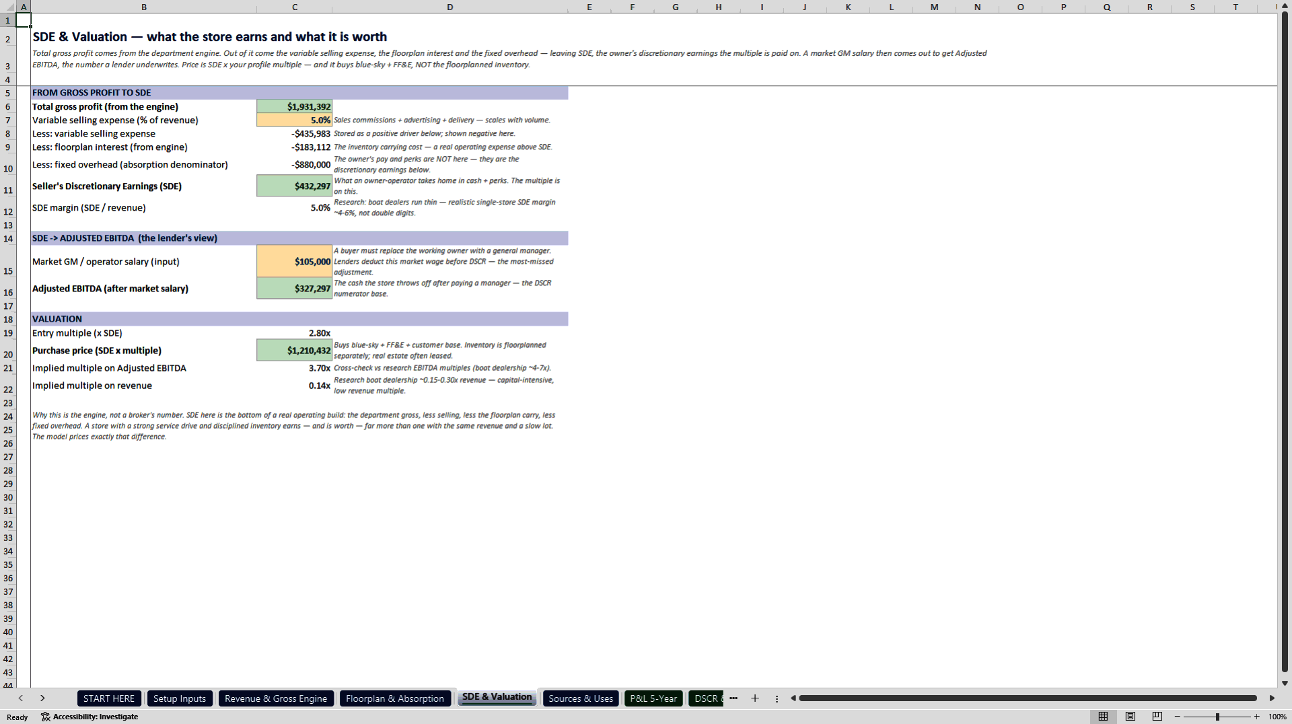Image resolution: width=1292 pixels, height=724 pixels.
Task: Select variable selling expense -$435,983
Action: click(295, 133)
